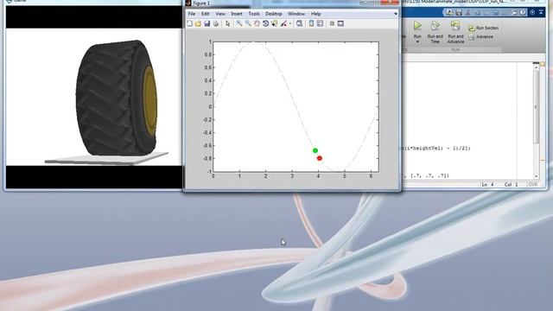Click the Help question mark icon in MATLAB
553x311 pixels.
523,12
